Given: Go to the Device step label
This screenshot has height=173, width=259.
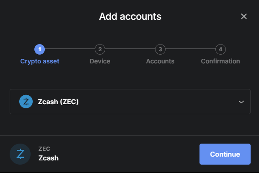Looking at the screenshot, I should coord(100,61).
